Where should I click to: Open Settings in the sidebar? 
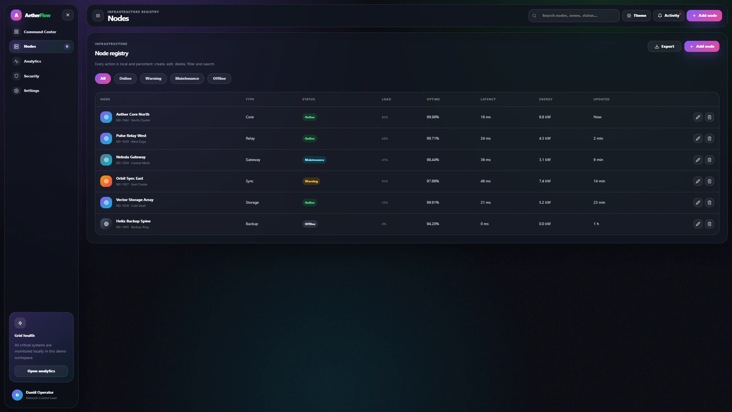[x=41, y=91]
